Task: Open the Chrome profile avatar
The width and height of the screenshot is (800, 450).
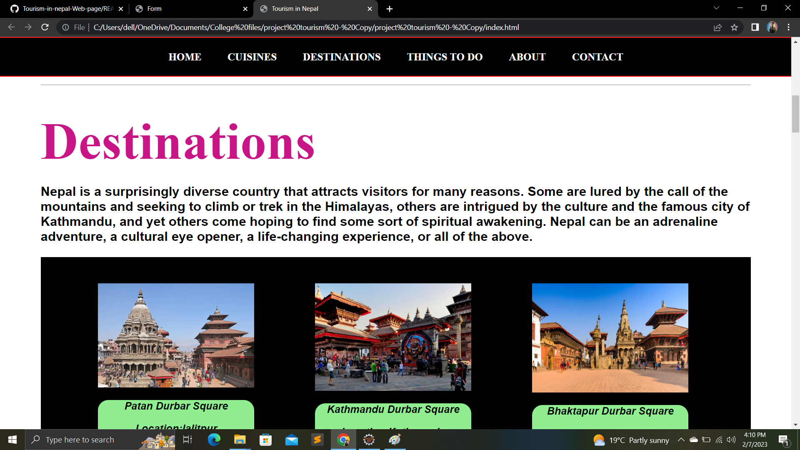Action: [773, 27]
